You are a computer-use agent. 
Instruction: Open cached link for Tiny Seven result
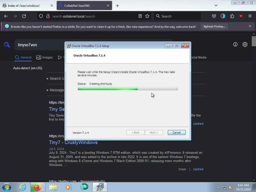coord(198,124)
